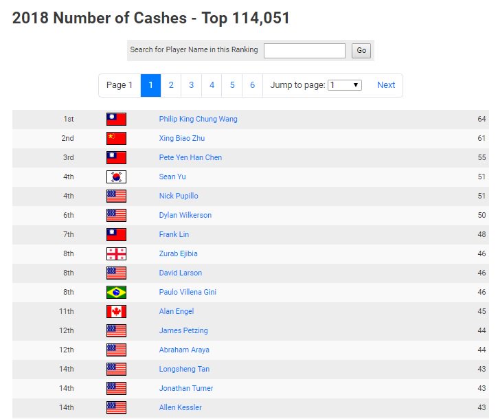Click cash count 45 for Alan Engel
The height and width of the screenshot is (419, 498).
[x=482, y=311]
